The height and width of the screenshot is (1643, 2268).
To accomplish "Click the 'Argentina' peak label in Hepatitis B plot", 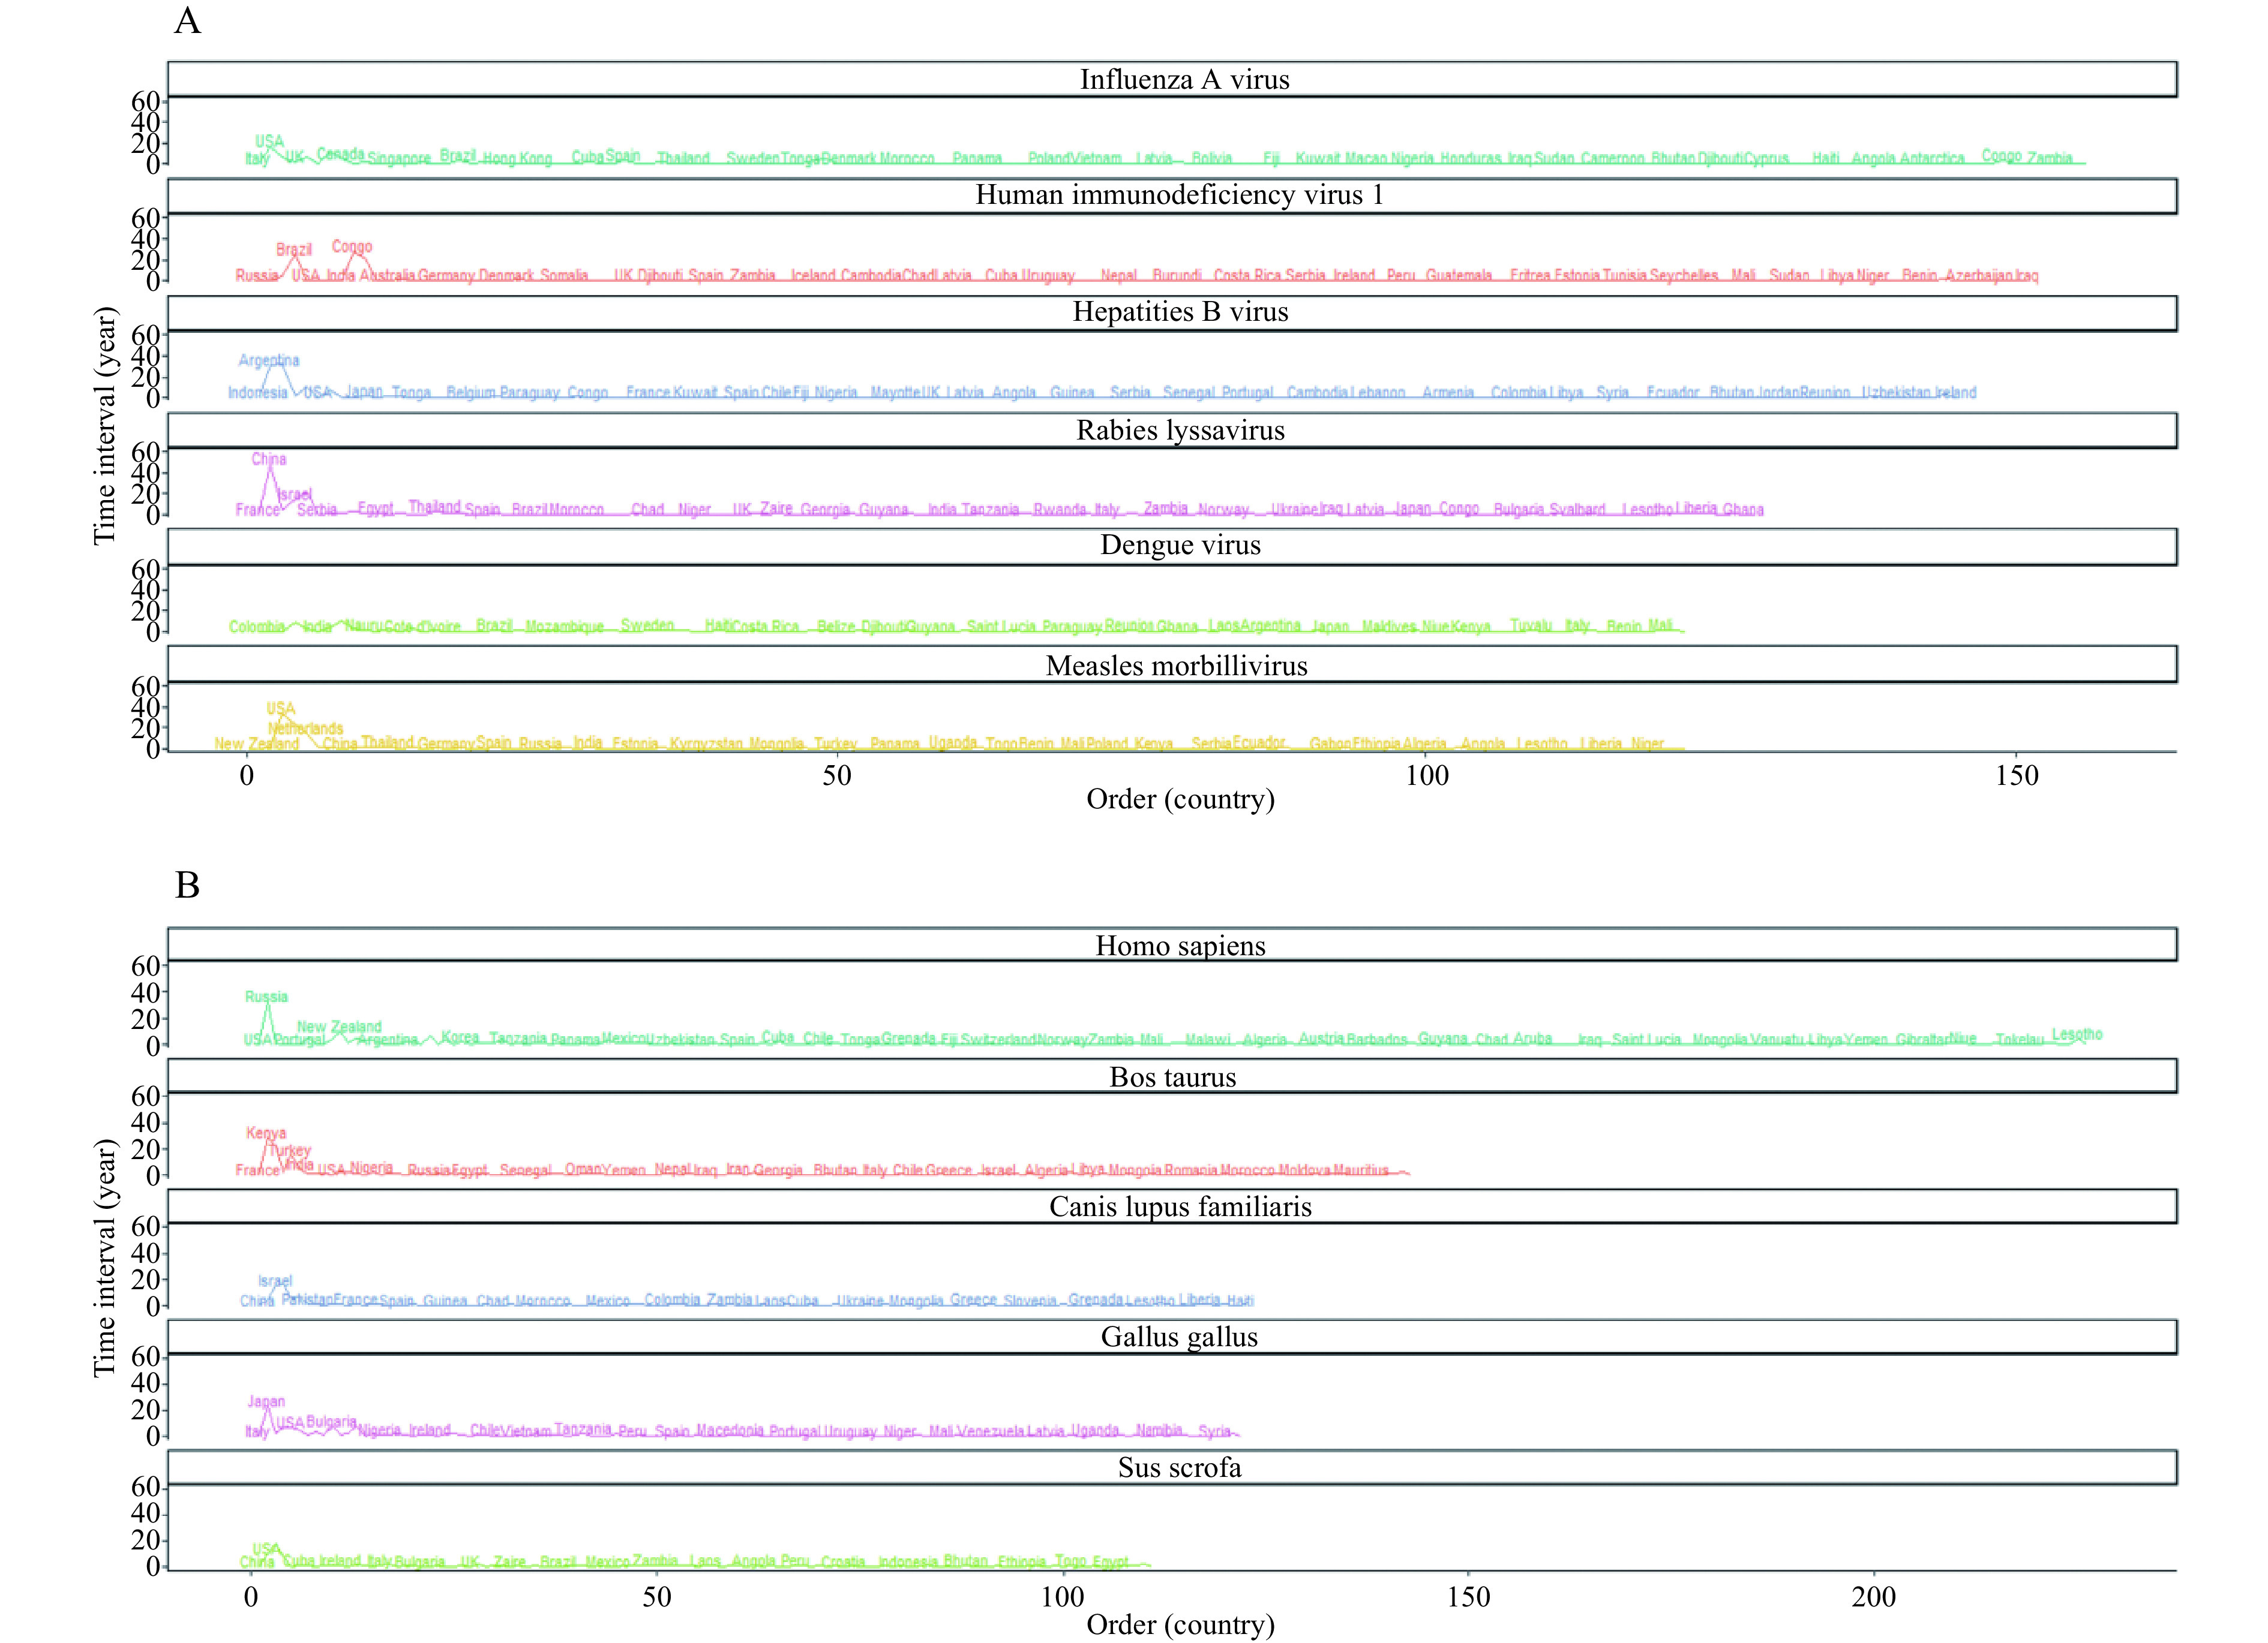I will (269, 361).
